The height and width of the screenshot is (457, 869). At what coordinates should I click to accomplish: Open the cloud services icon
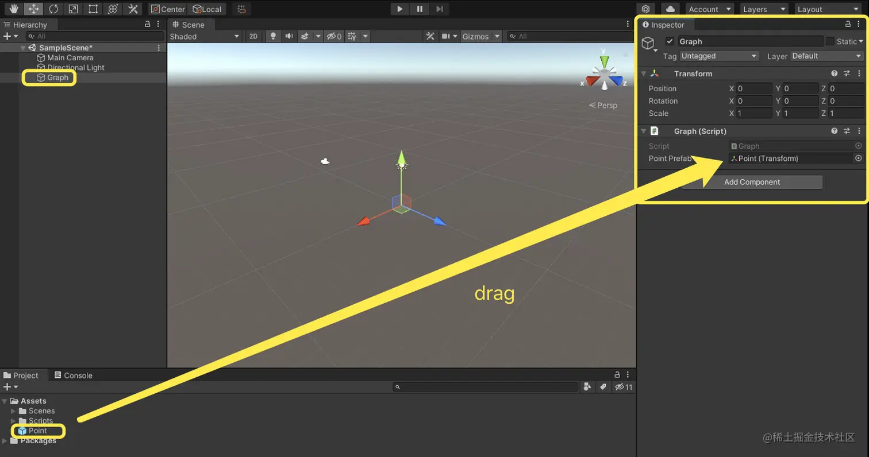point(670,9)
